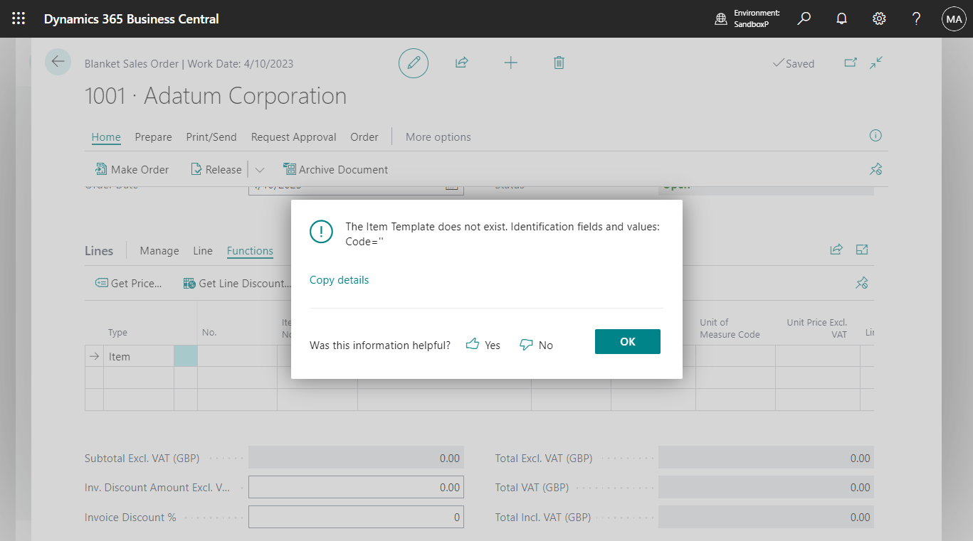973x541 pixels.
Task: Click the information circle icon near ribbon
Action: coord(876,136)
